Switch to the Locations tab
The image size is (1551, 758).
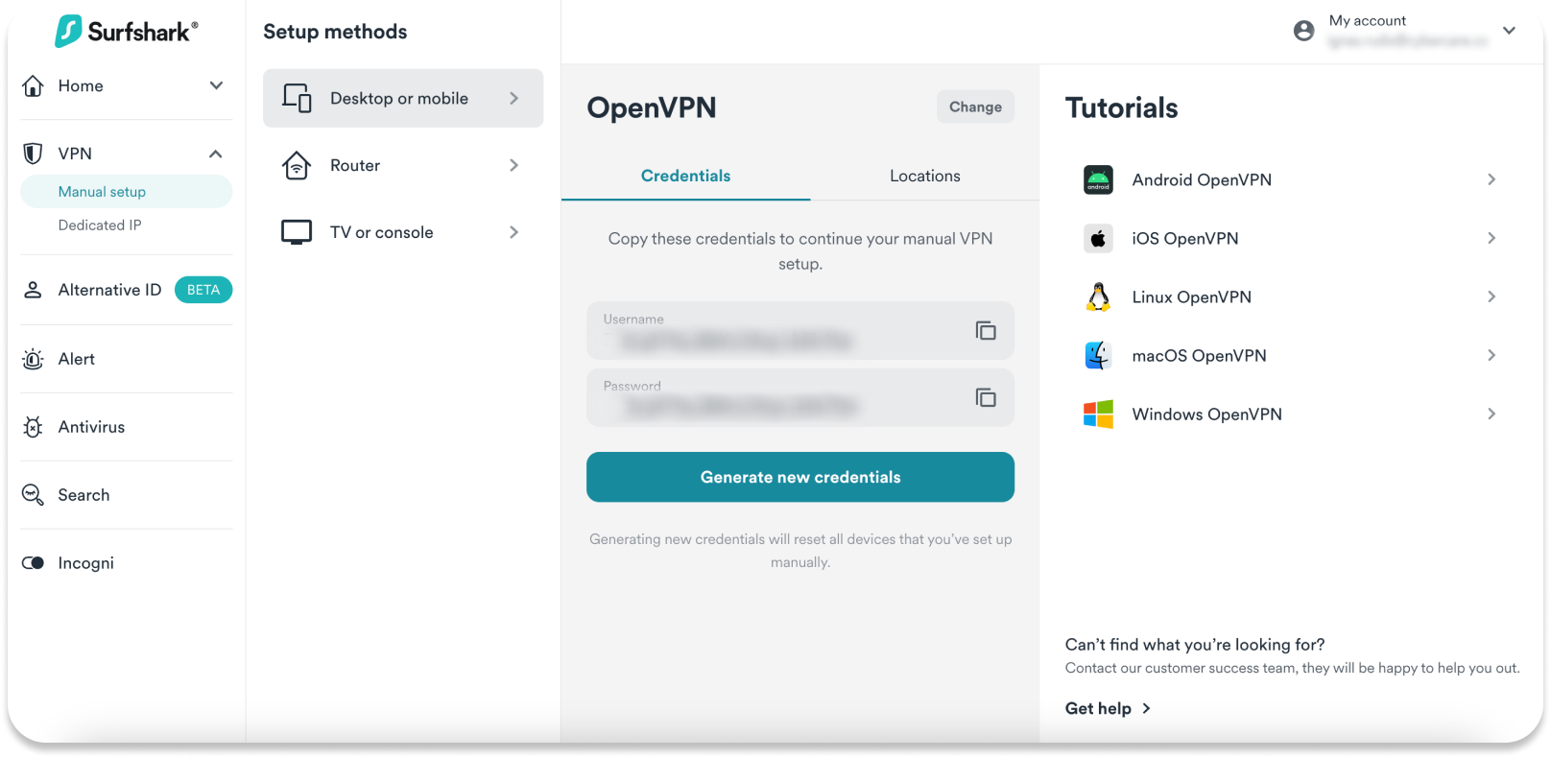click(x=924, y=176)
